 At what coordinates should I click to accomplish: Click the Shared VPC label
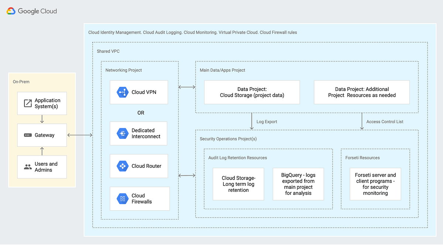pos(108,51)
